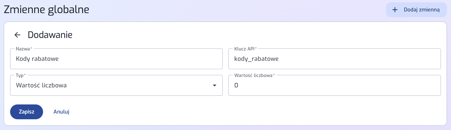Select the chosen type value Wartość liczbowa
The width and height of the screenshot is (451, 130).
point(41,85)
